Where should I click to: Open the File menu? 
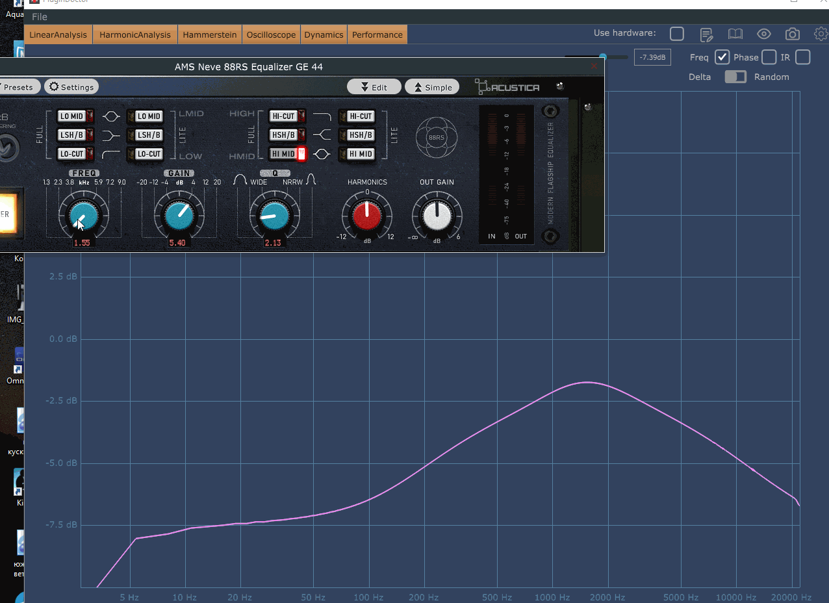39,17
